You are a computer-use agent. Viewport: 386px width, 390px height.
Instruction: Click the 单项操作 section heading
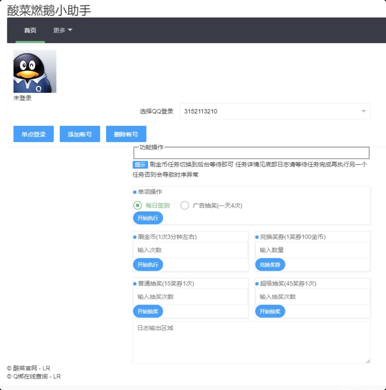[150, 192]
